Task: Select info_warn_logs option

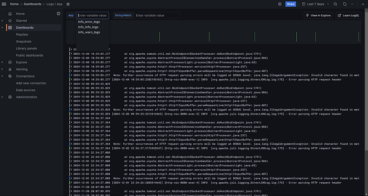Action: [89, 32]
